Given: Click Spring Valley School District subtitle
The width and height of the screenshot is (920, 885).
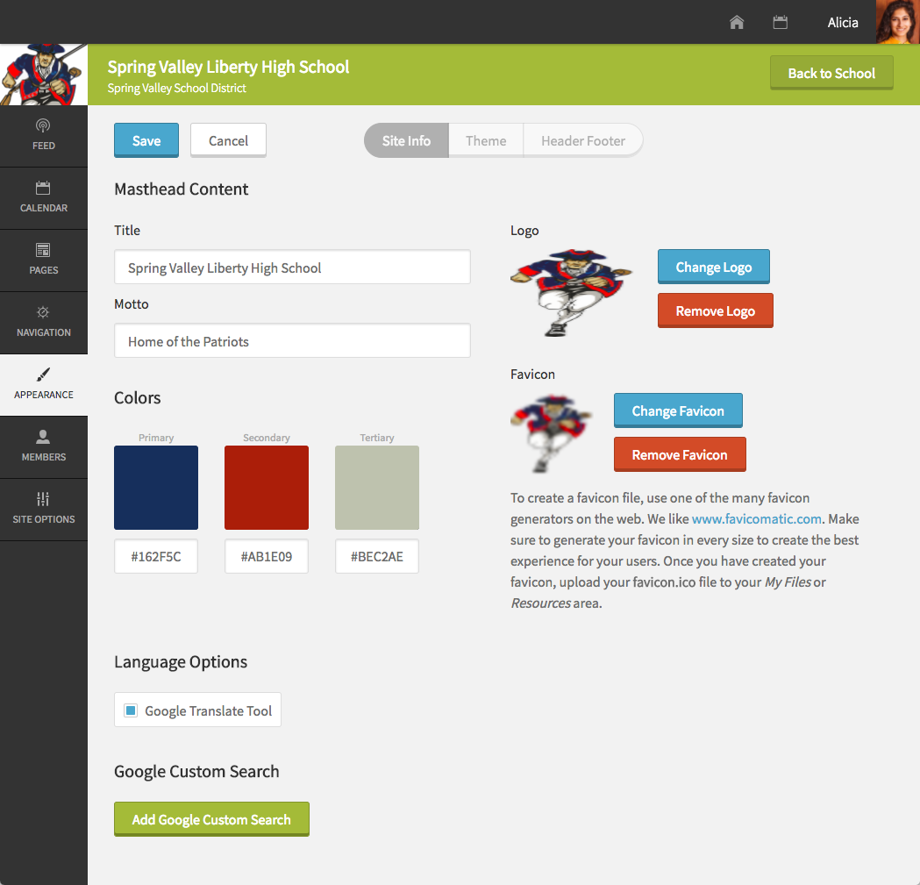Looking at the screenshot, I should [176, 88].
